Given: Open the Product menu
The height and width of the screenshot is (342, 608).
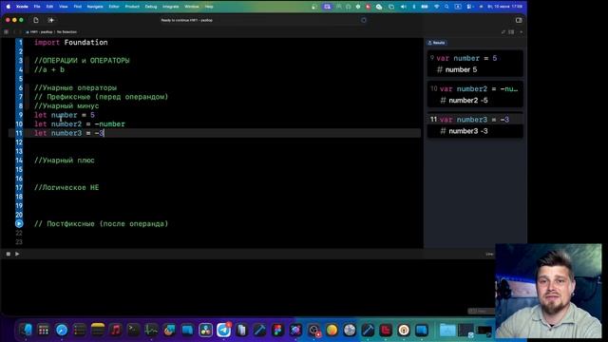Looking at the screenshot, I should tap(132, 7).
